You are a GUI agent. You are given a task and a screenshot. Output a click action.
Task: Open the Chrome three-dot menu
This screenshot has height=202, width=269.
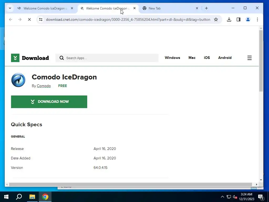[257, 19]
